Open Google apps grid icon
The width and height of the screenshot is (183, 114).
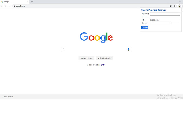[182, 12]
